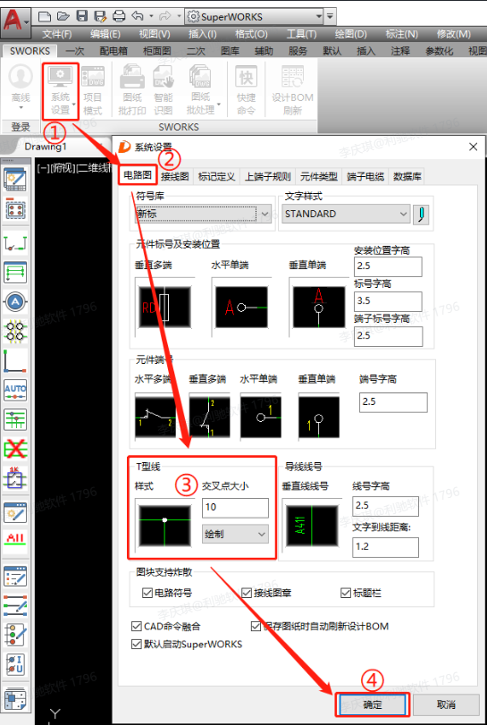Screen dimensions: 487x725
Task: Uncheck the CAD命令融合 checkbox
Action: tap(137, 626)
